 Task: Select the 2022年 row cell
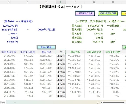click(x=61, y=64)
